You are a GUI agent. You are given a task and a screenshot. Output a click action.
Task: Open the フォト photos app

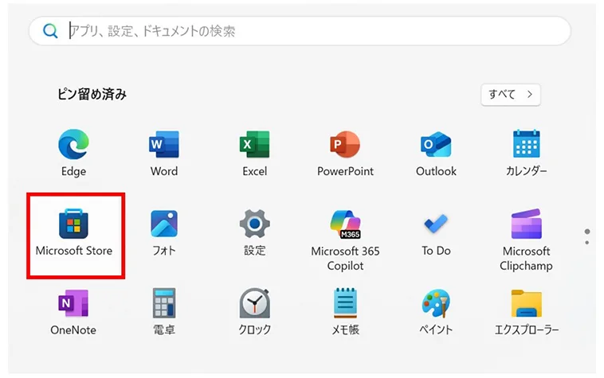(164, 224)
